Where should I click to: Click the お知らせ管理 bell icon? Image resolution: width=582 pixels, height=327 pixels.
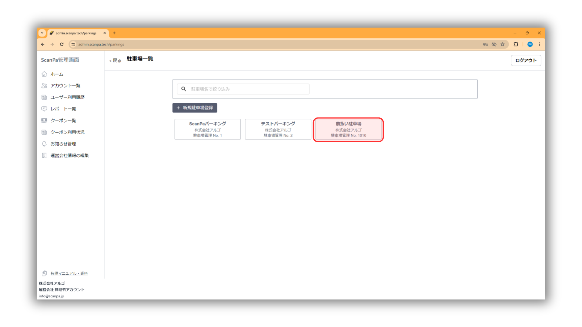[44, 144]
